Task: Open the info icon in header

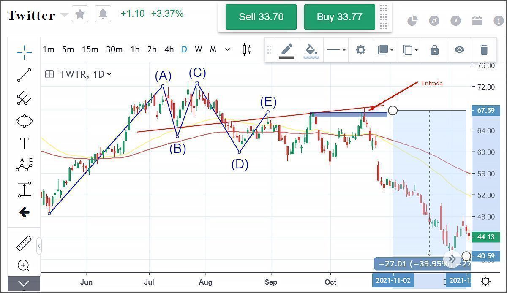Action: [499, 21]
